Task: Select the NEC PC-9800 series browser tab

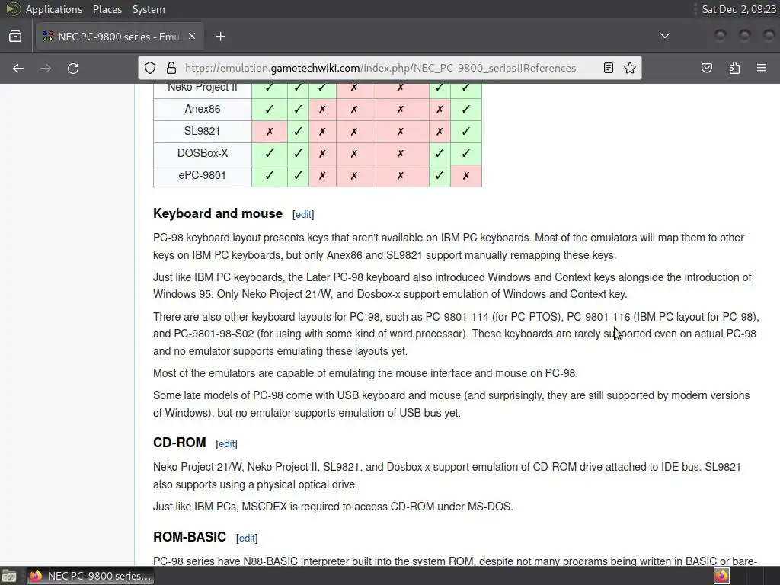Action: 120,37
